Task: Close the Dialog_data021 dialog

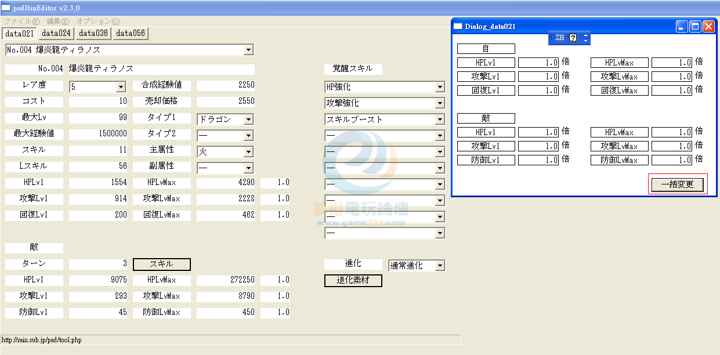Action: (708, 26)
